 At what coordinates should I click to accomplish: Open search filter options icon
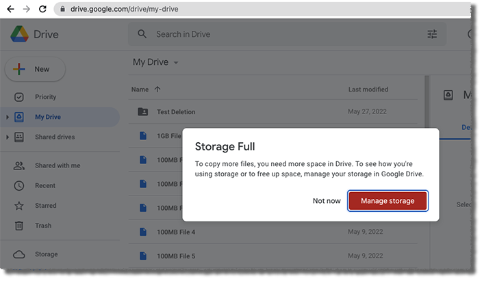[x=432, y=34]
